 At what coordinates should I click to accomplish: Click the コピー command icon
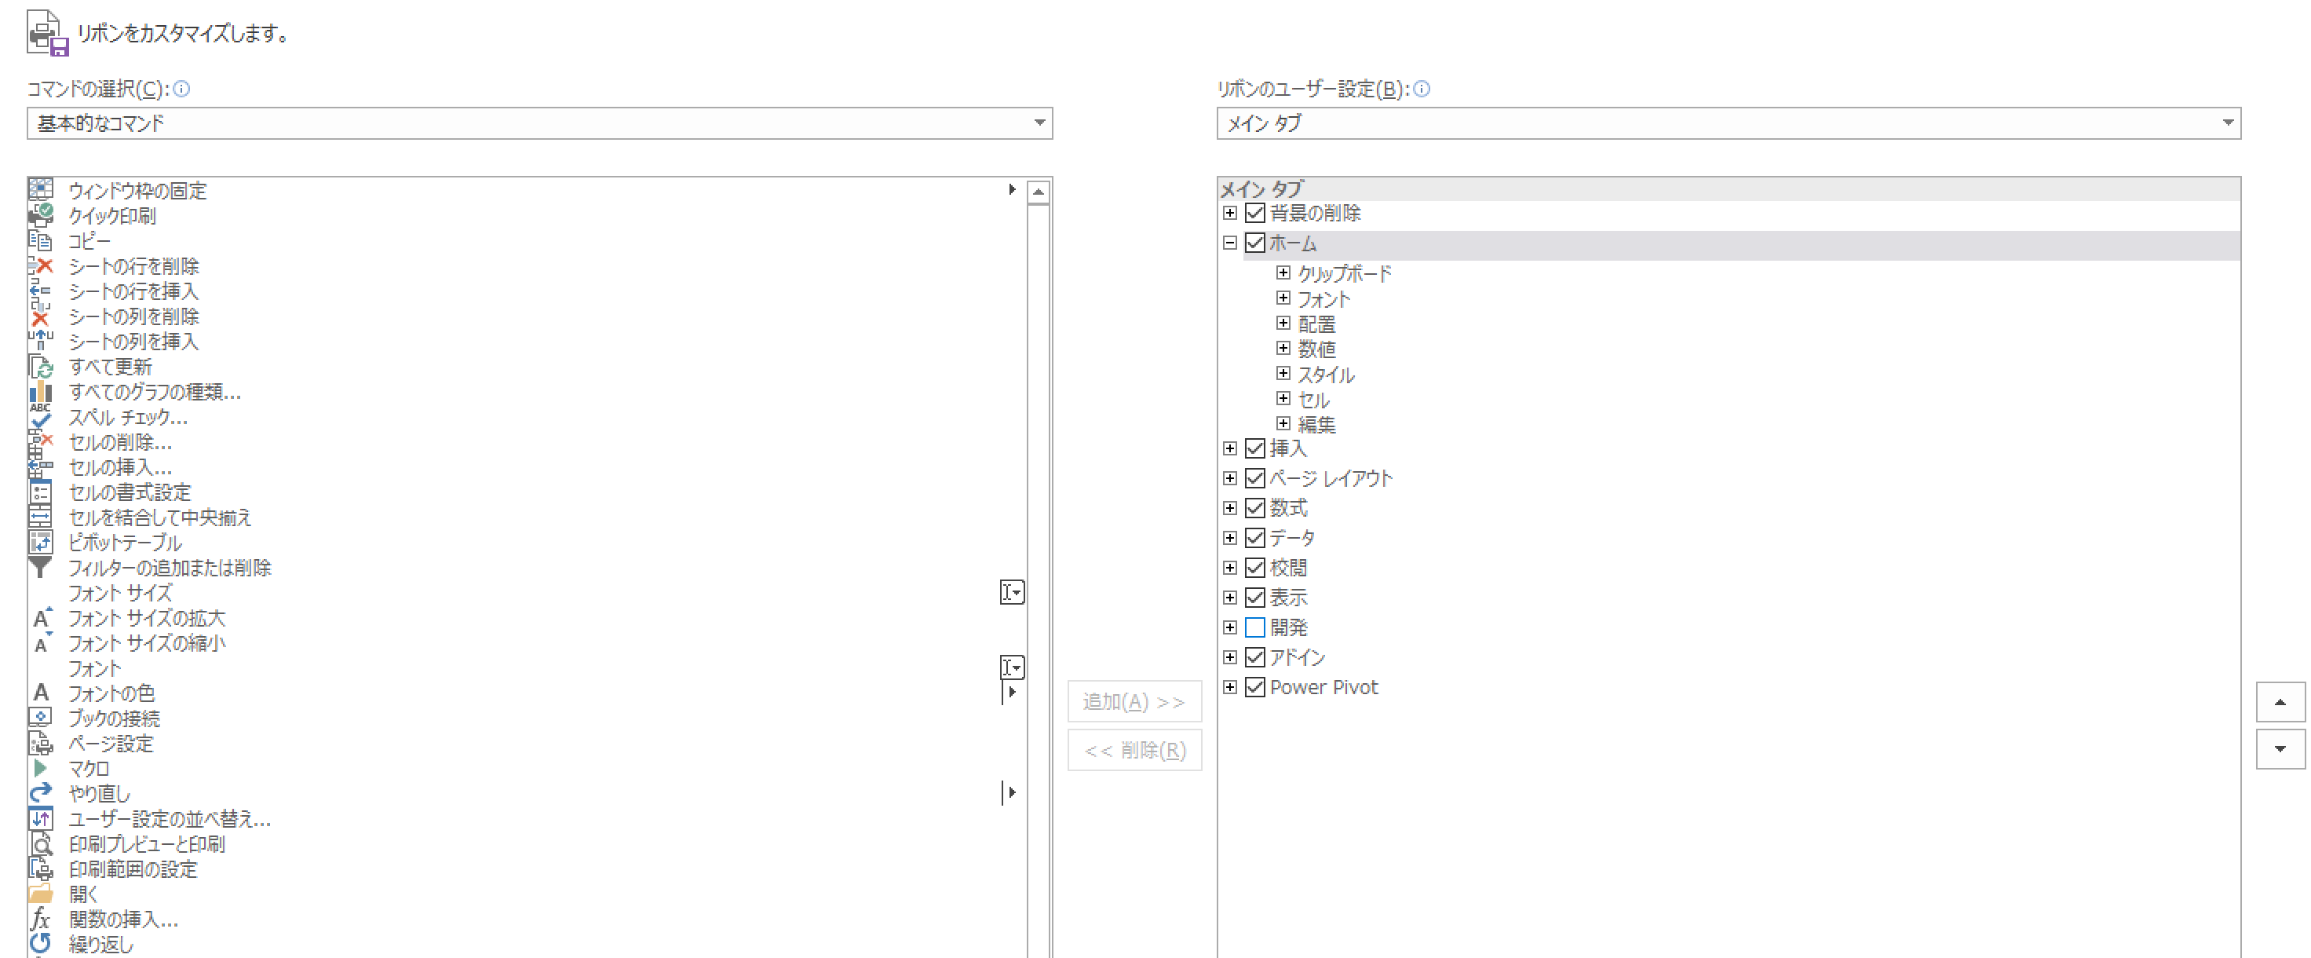pyautogui.click(x=40, y=240)
